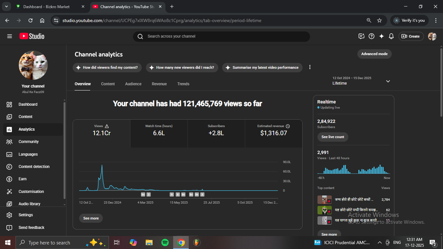The width and height of the screenshot is (443, 249).
Task: Open the first top content video thumbnail
Action: (324, 200)
